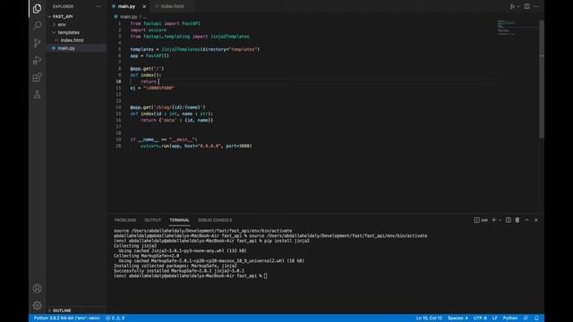Kill the terminal with trash icon
The width and height of the screenshot is (573, 322).
[x=517, y=220]
